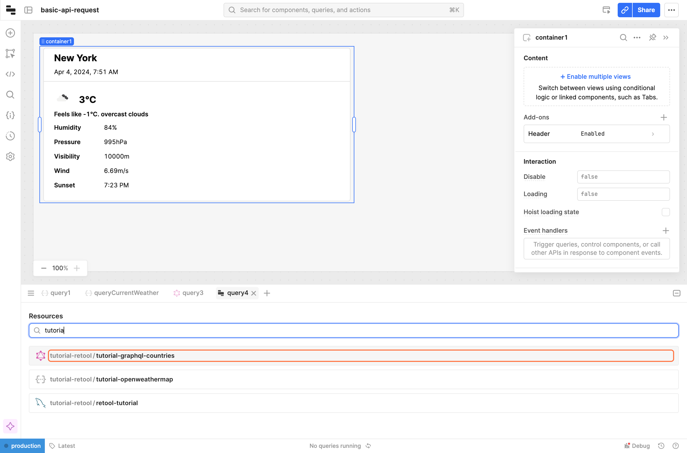Open the Code sidebar panel icon

tap(10, 74)
